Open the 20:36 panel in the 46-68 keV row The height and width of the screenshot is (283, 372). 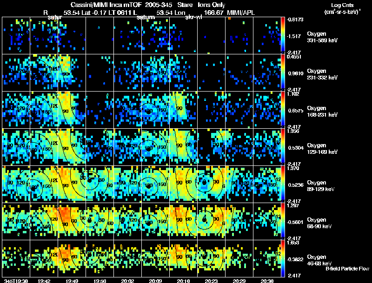click(267, 258)
